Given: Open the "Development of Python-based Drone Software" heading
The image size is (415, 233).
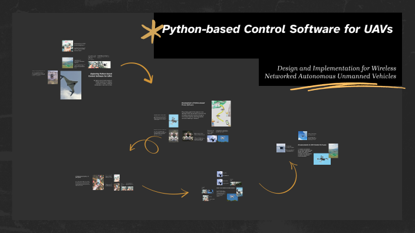Looking at the screenshot, I should tap(193, 104).
